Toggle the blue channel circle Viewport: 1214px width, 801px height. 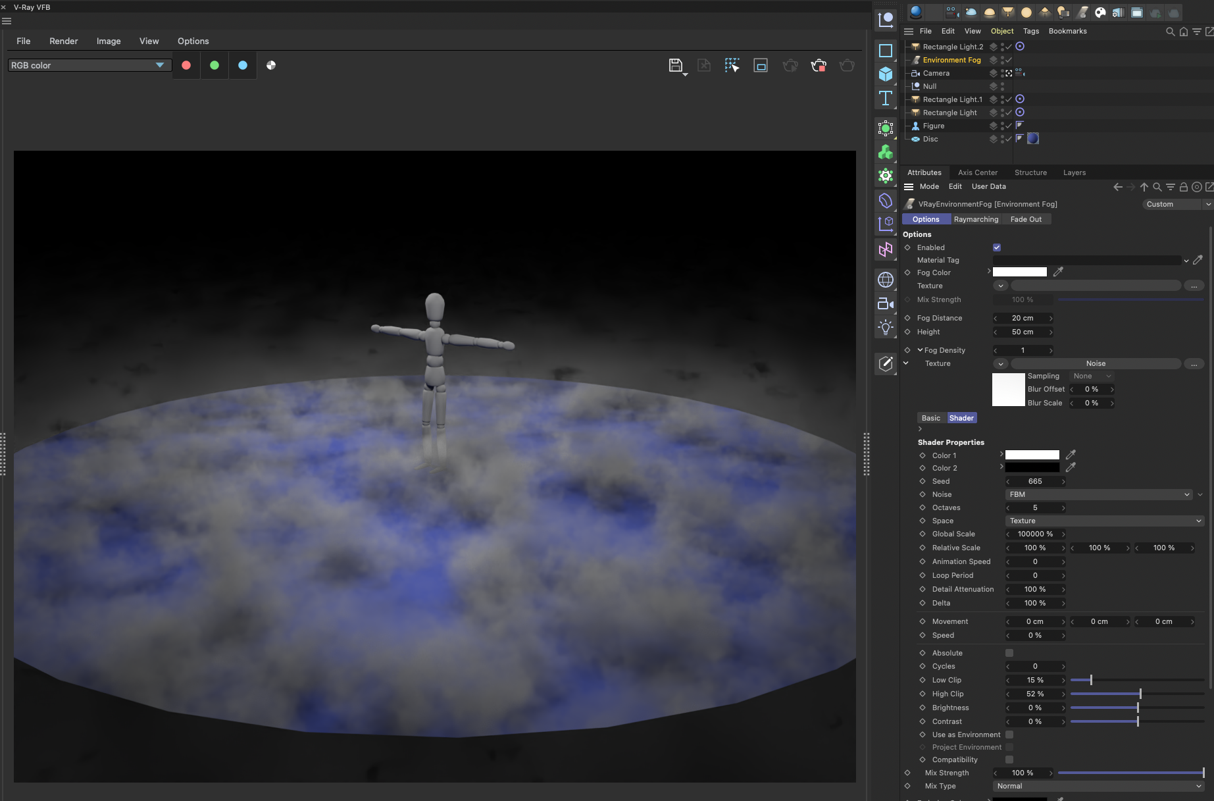point(243,65)
